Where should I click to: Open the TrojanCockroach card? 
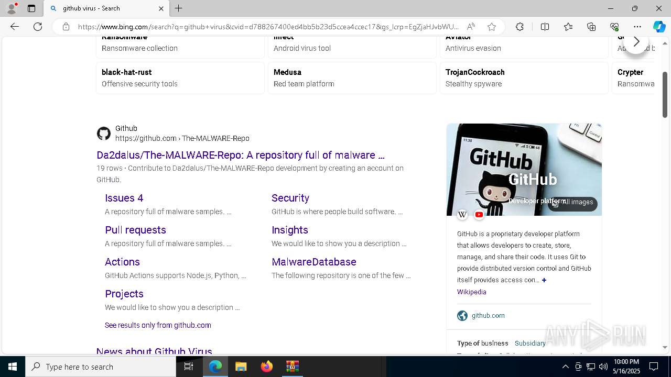tap(524, 77)
